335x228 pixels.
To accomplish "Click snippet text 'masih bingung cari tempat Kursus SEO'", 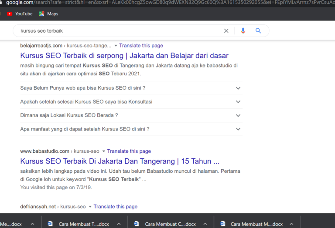I will 66,66.
